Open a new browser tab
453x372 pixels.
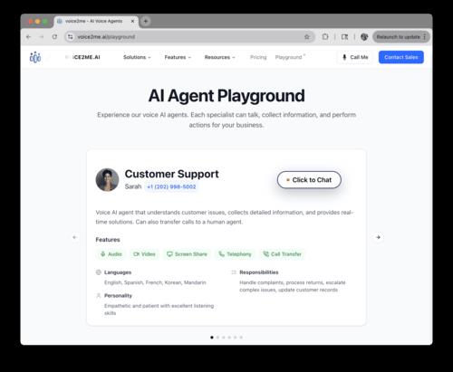146,21
